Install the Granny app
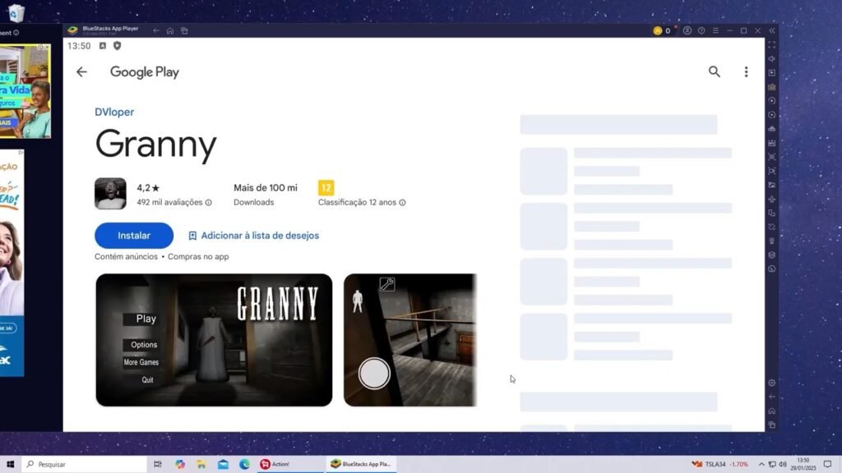The width and height of the screenshot is (842, 473). click(134, 236)
